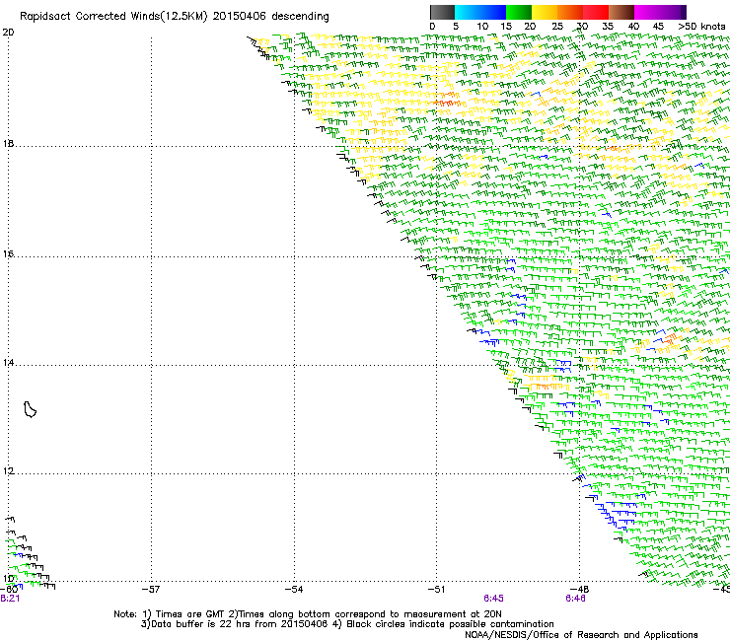
Task: Click the '>50 knots' legend label
Action: [701, 27]
